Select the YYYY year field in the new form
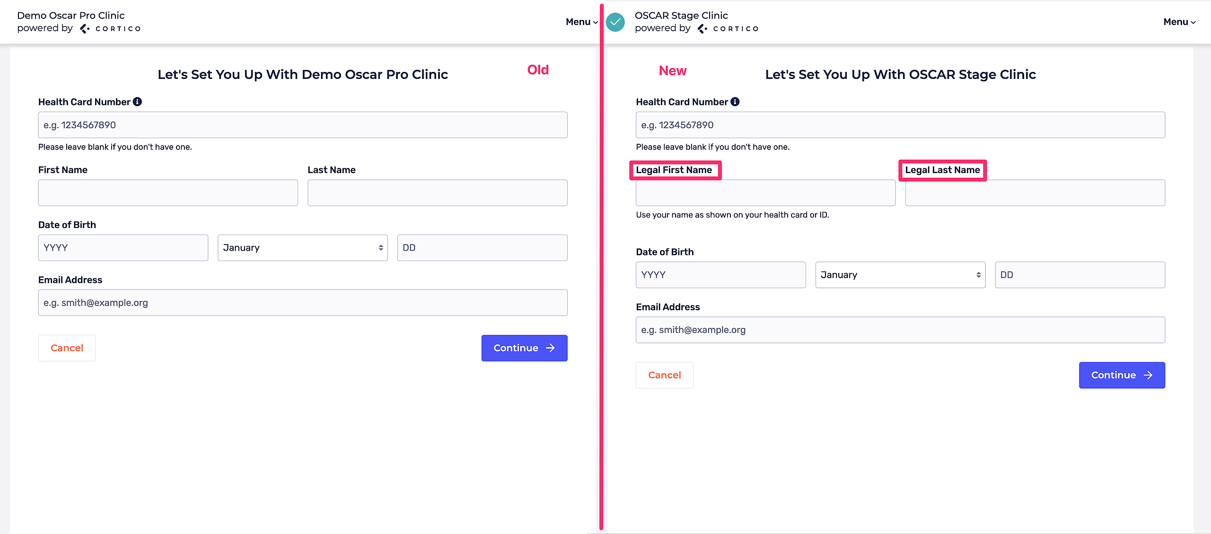Screen dimensions: 1211x534 coord(720,275)
